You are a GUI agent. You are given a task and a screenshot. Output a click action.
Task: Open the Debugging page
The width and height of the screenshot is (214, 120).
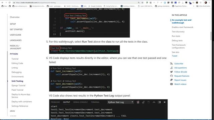[16, 72]
